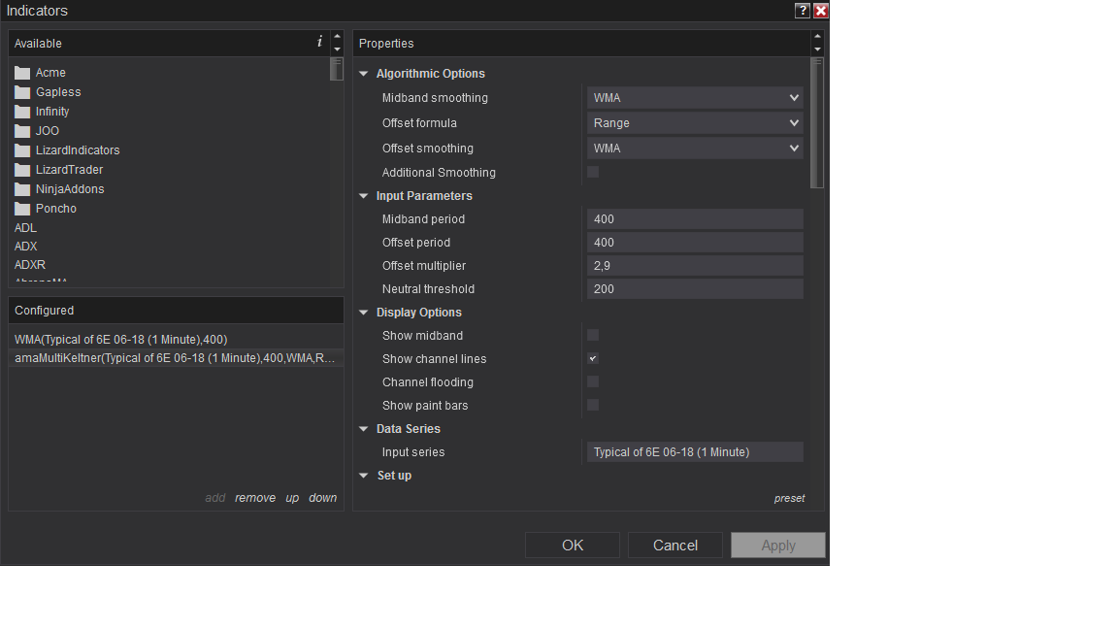This screenshot has height=629, width=1118.
Task: Toggle Additional Smoothing checkbox
Action: coord(593,172)
